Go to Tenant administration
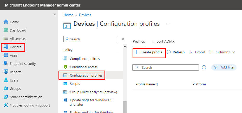Viewport: 242px width, 113px height. click(x=26, y=97)
